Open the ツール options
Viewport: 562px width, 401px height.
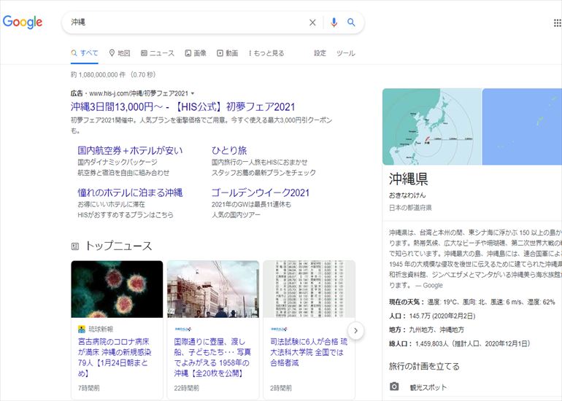345,53
